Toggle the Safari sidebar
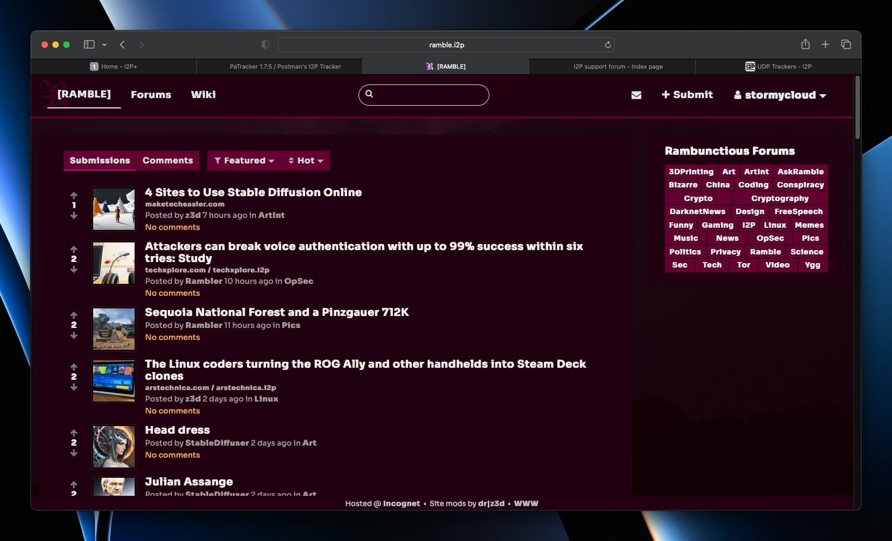892x541 pixels. click(89, 45)
